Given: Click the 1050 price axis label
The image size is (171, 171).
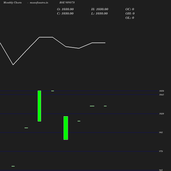Looking at the screenshot, I should pyautogui.click(x=161, y=91).
